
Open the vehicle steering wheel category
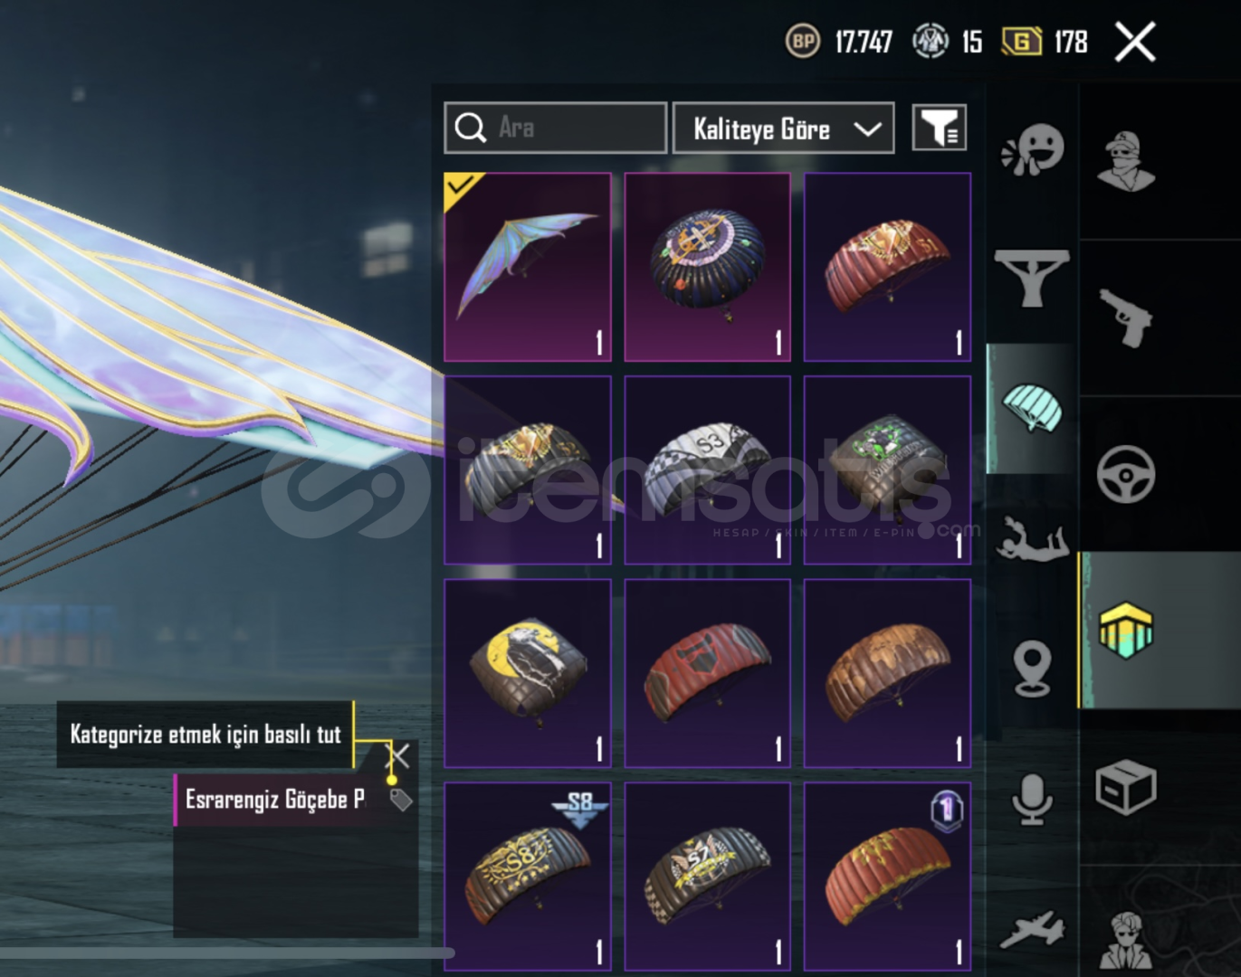point(1126,473)
